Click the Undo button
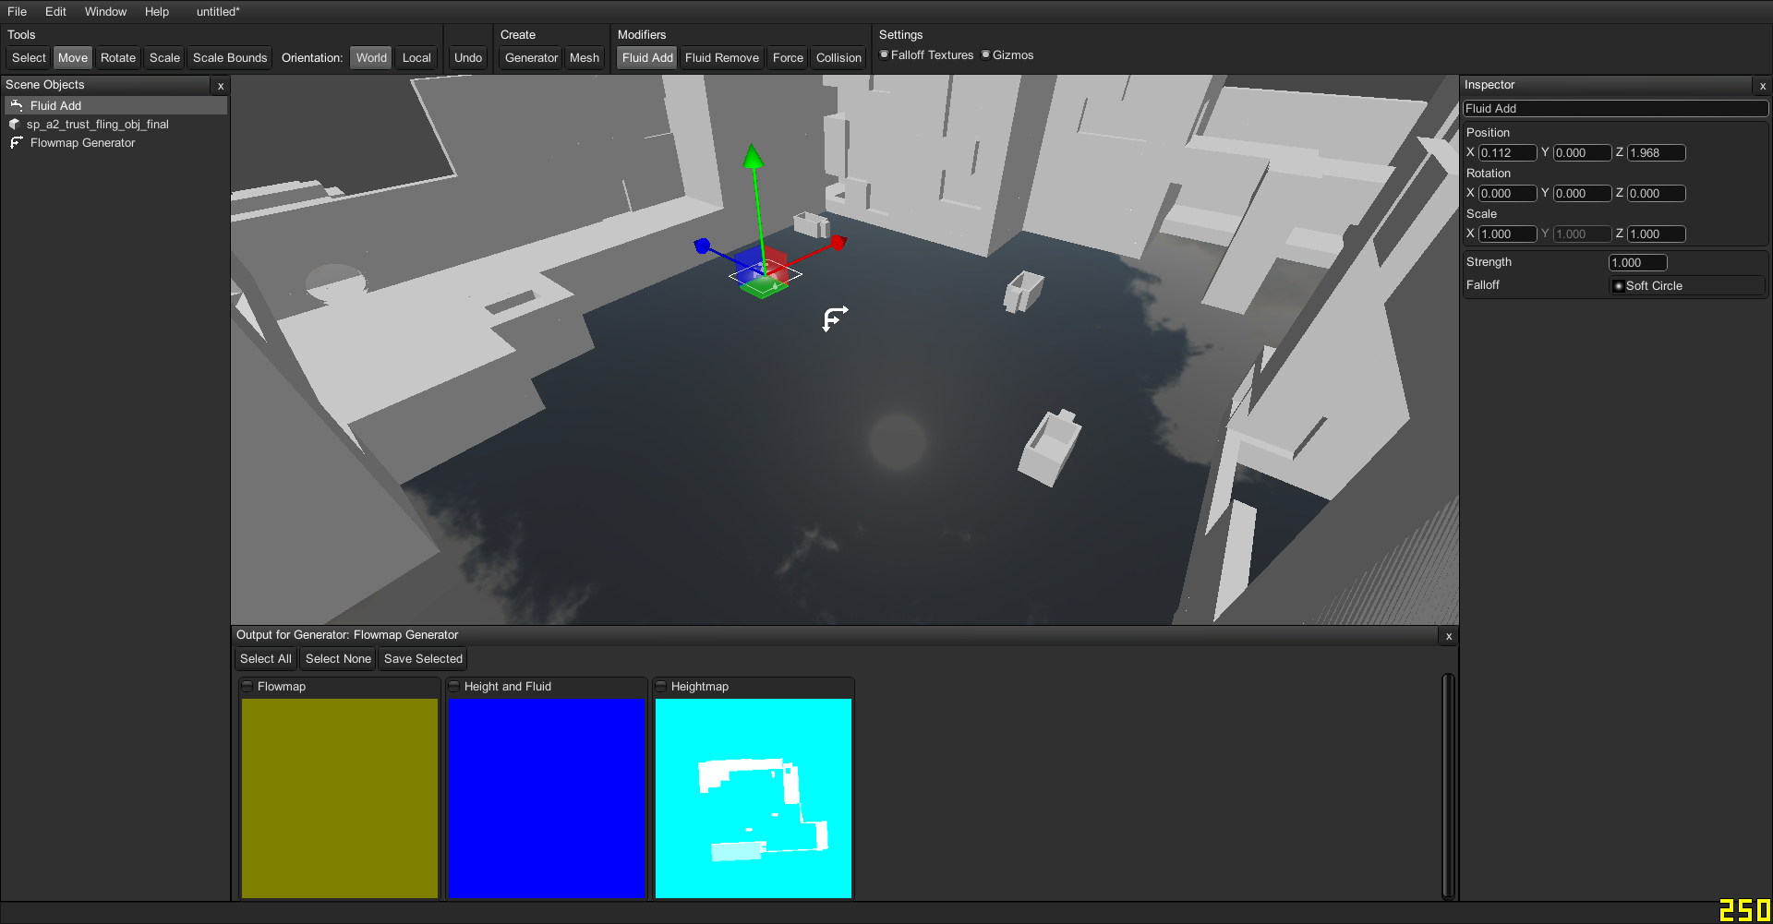 click(468, 58)
